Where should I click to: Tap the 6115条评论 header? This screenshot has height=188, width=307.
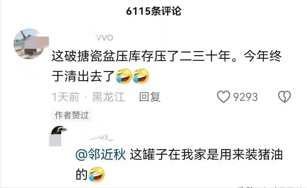154,11
